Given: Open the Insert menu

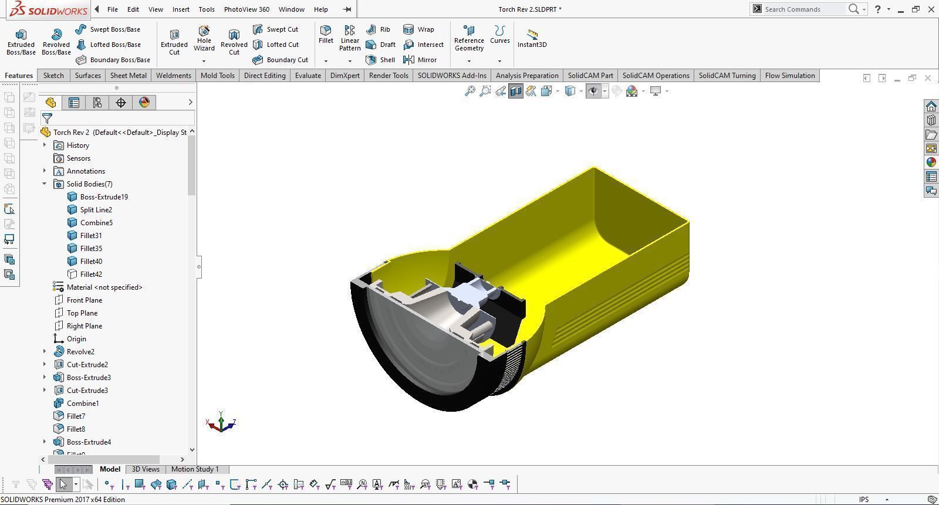Looking at the screenshot, I should pos(181,9).
